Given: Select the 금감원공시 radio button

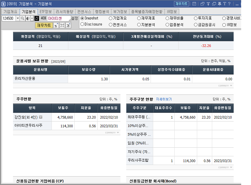Looking at the screenshot, I should tap(196, 25).
